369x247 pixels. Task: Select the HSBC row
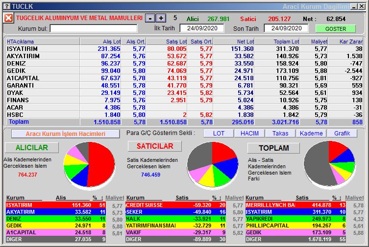coord(184,114)
